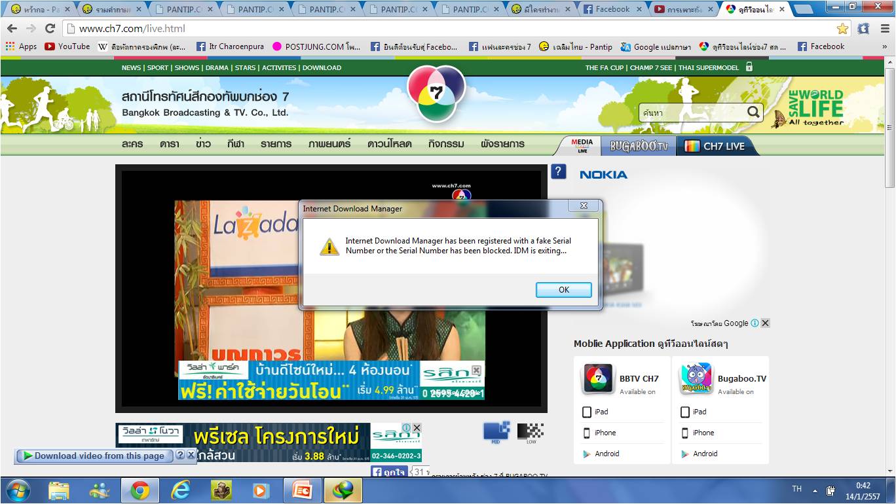Select LOW video quality icon
The width and height of the screenshot is (896, 504).
pyautogui.click(x=531, y=433)
